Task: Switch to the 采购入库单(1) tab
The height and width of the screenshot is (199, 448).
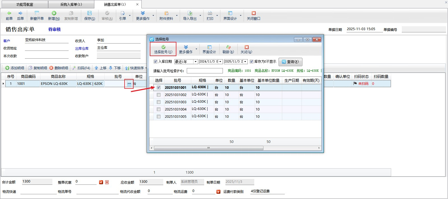Action: (71, 4)
